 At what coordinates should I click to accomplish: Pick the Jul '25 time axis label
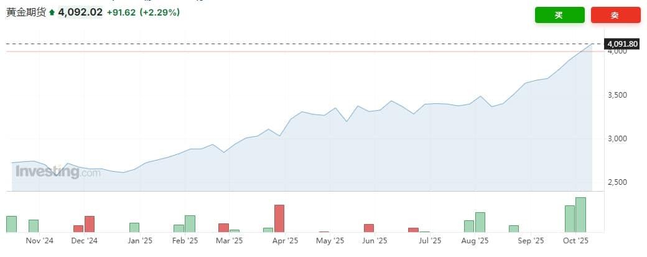tap(429, 240)
